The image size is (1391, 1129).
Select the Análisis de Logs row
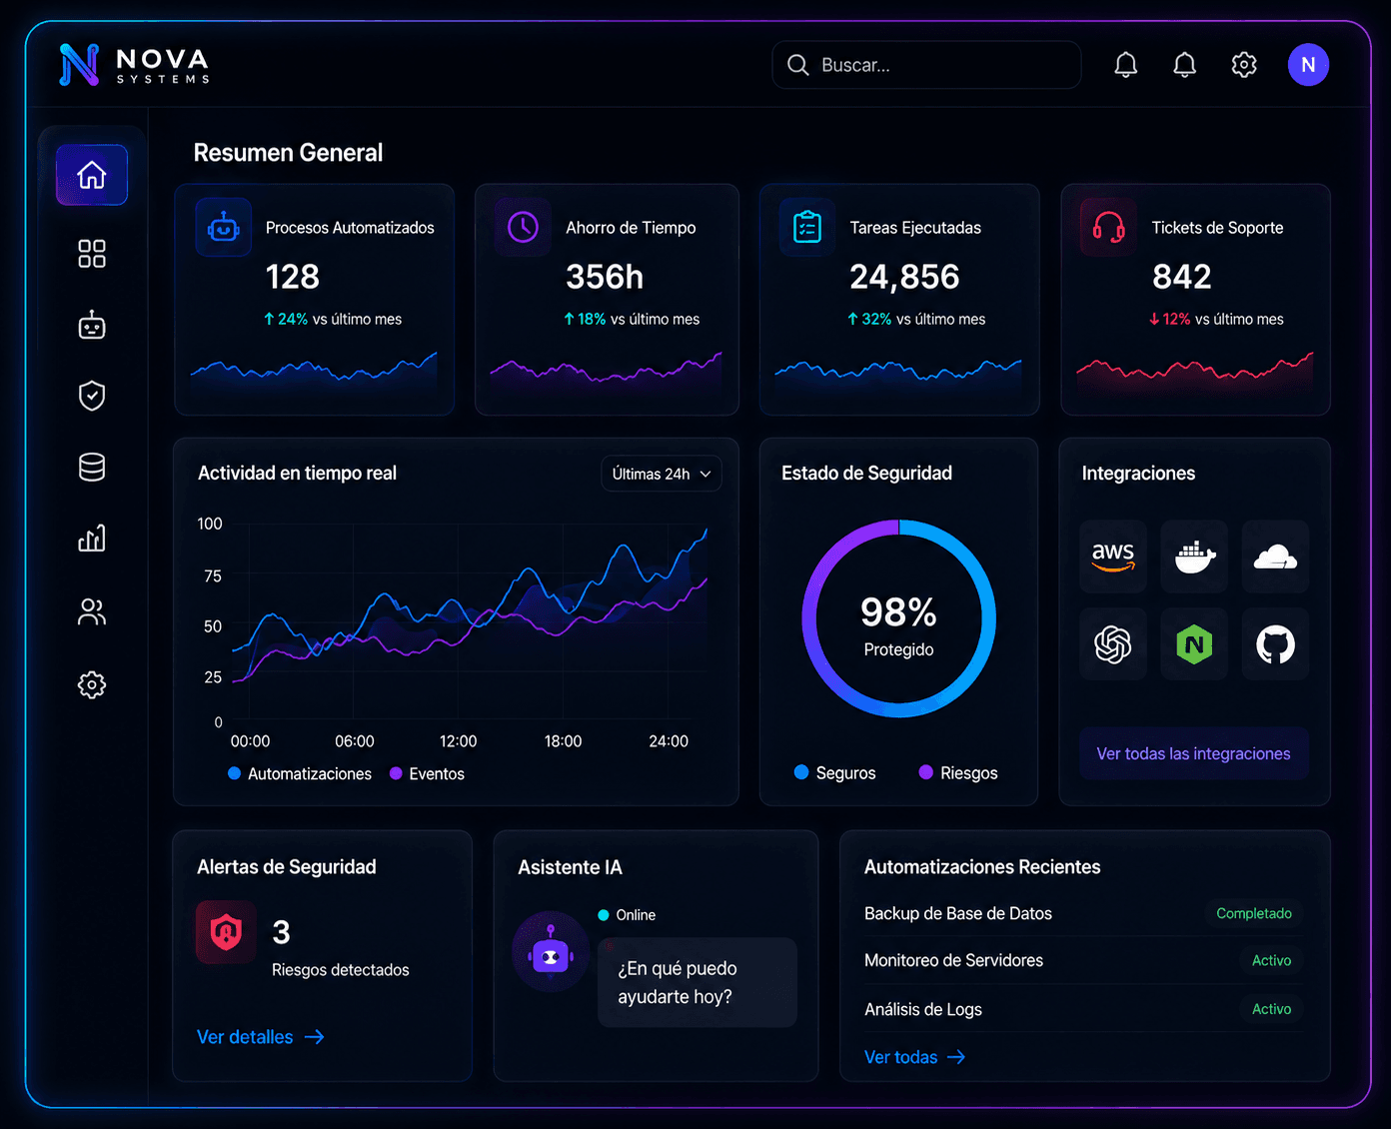[x=1083, y=1009]
